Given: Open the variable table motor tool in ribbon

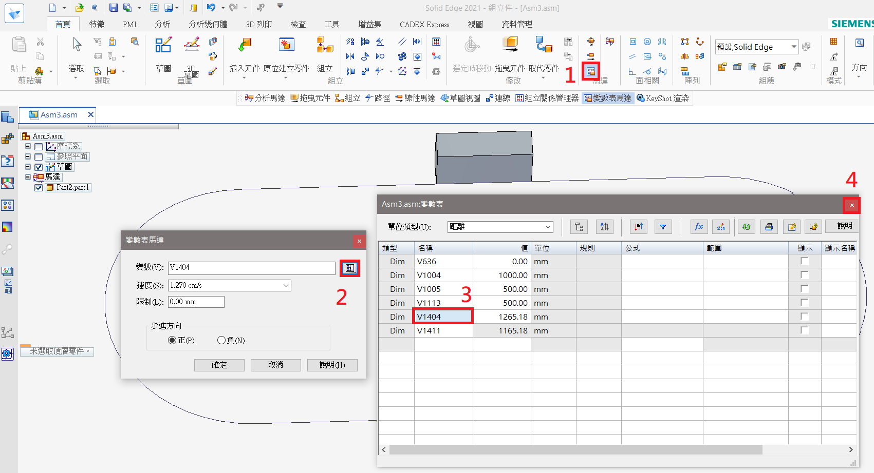Looking at the screenshot, I should [591, 71].
